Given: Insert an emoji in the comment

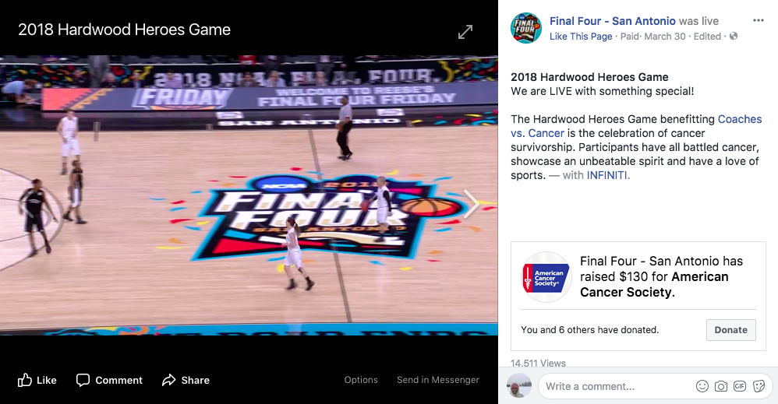Looking at the screenshot, I should 702,386.
